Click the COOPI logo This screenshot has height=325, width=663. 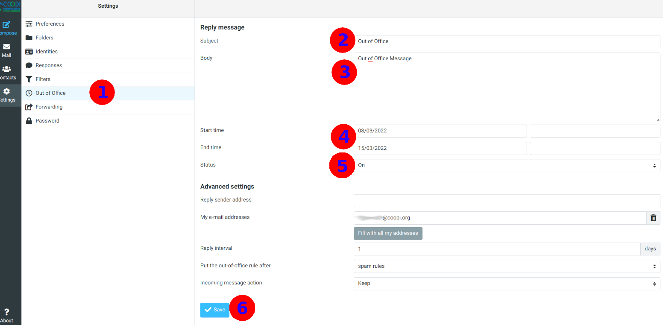tap(11, 6)
